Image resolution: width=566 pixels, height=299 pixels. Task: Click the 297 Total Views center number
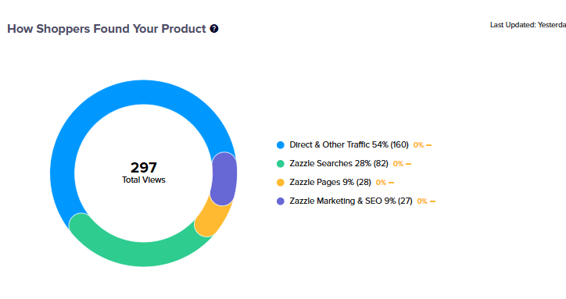[144, 167]
